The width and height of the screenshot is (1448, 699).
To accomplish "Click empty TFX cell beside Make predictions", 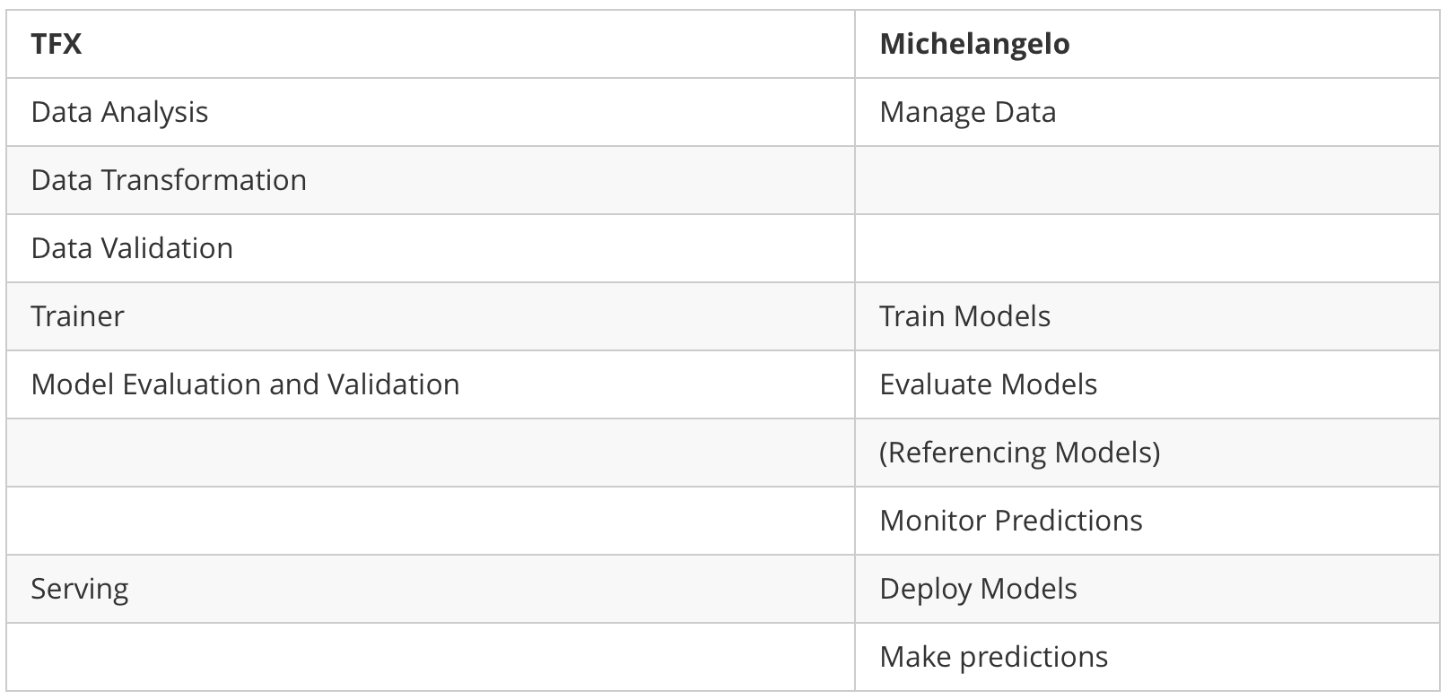I will coord(431,657).
